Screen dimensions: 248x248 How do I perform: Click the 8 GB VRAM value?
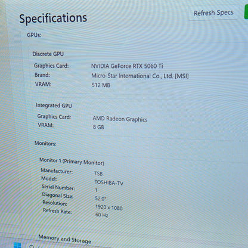[x=98, y=127]
